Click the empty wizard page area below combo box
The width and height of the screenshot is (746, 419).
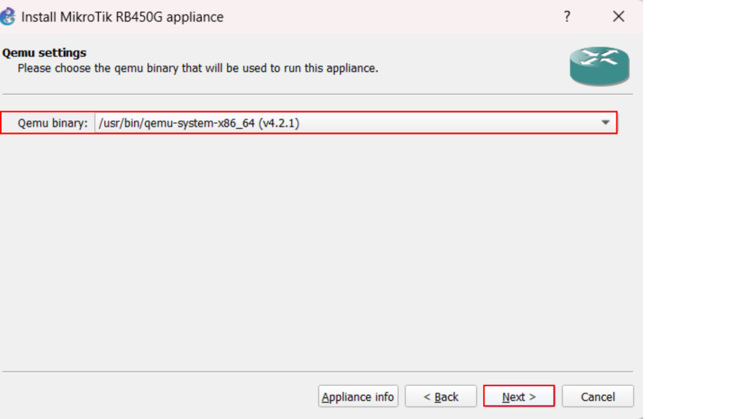point(313,247)
